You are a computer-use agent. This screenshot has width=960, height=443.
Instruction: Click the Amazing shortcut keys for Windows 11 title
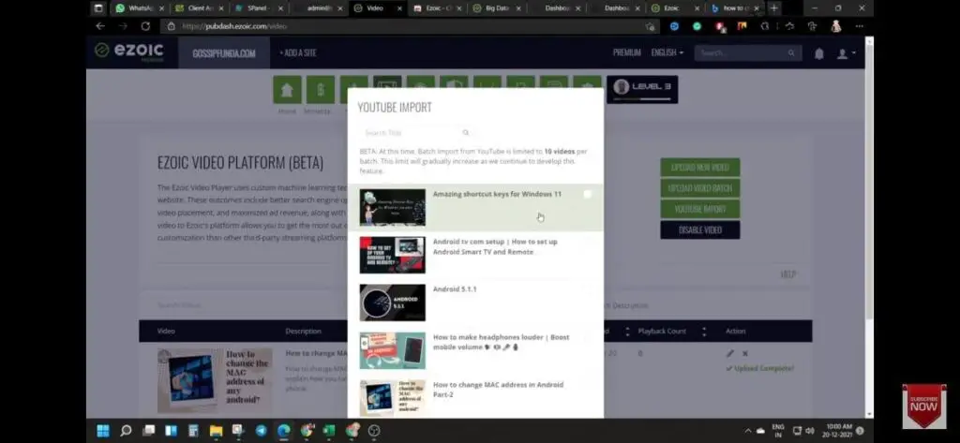497,194
